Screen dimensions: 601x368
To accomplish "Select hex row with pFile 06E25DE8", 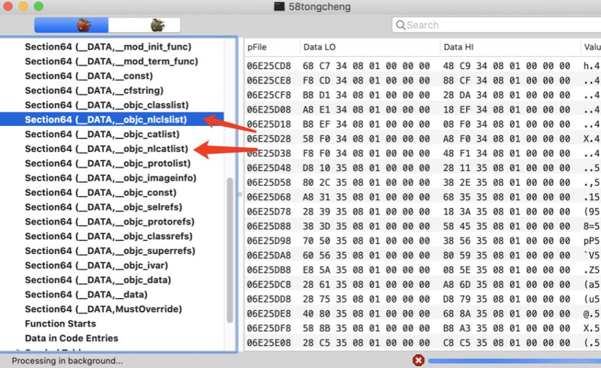I will 422,313.
